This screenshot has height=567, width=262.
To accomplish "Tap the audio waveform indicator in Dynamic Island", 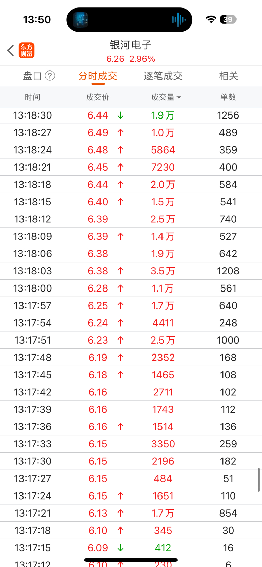I will point(179,20).
